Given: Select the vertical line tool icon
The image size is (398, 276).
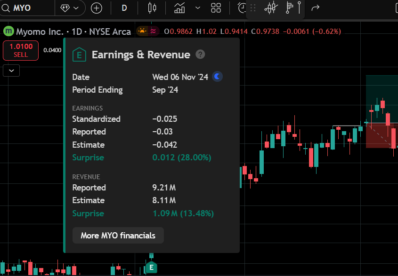Looking at the screenshot, I should tap(300, 8).
